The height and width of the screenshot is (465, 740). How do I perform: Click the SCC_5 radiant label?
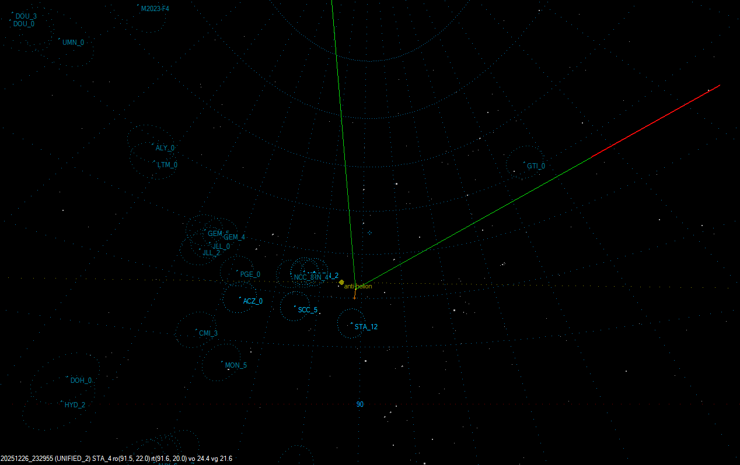click(308, 310)
